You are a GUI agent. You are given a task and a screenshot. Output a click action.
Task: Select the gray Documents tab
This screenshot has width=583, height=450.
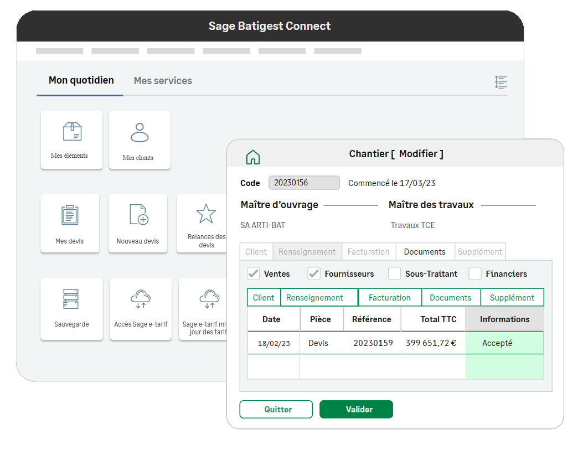[x=425, y=252]
